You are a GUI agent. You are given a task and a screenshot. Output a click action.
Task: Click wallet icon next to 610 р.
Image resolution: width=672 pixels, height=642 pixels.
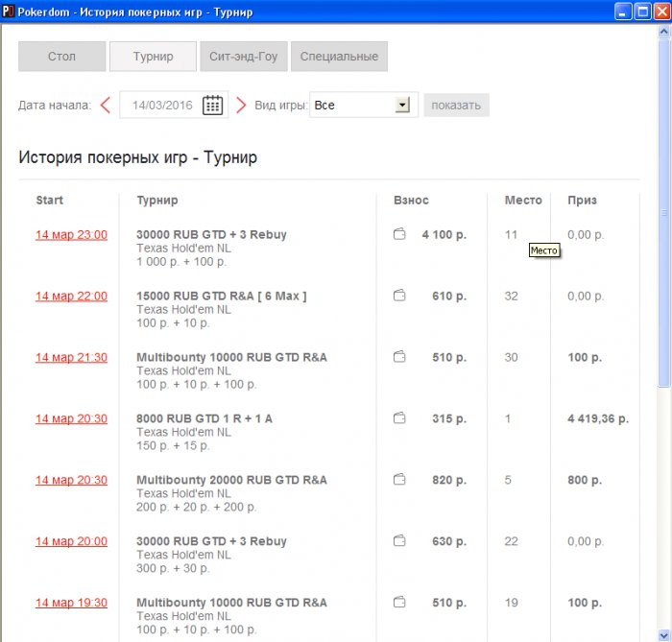[399, 295]
